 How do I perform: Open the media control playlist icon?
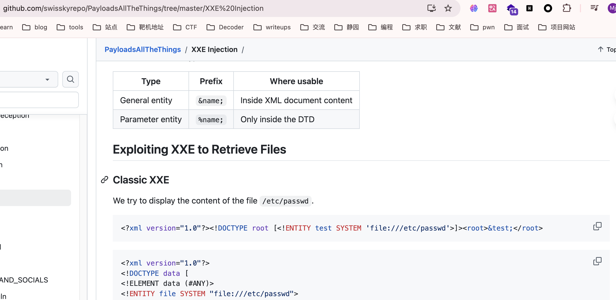click(594, 8)
